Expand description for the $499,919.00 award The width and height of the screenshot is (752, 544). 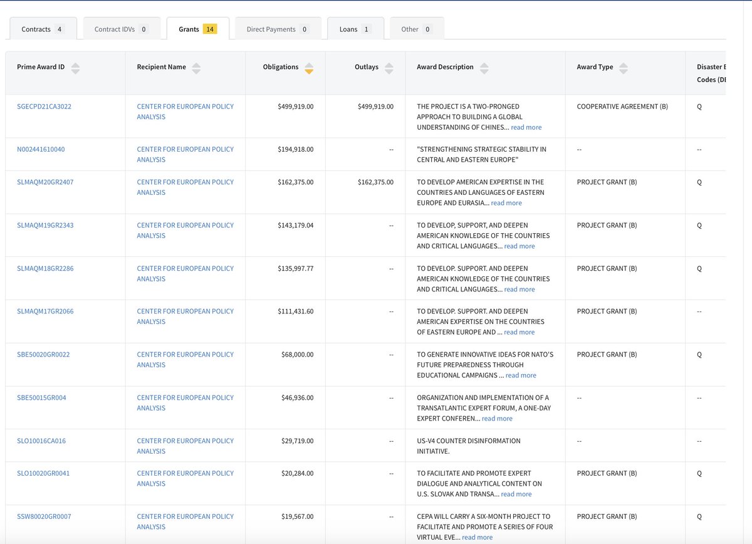(x=526, y=128)
